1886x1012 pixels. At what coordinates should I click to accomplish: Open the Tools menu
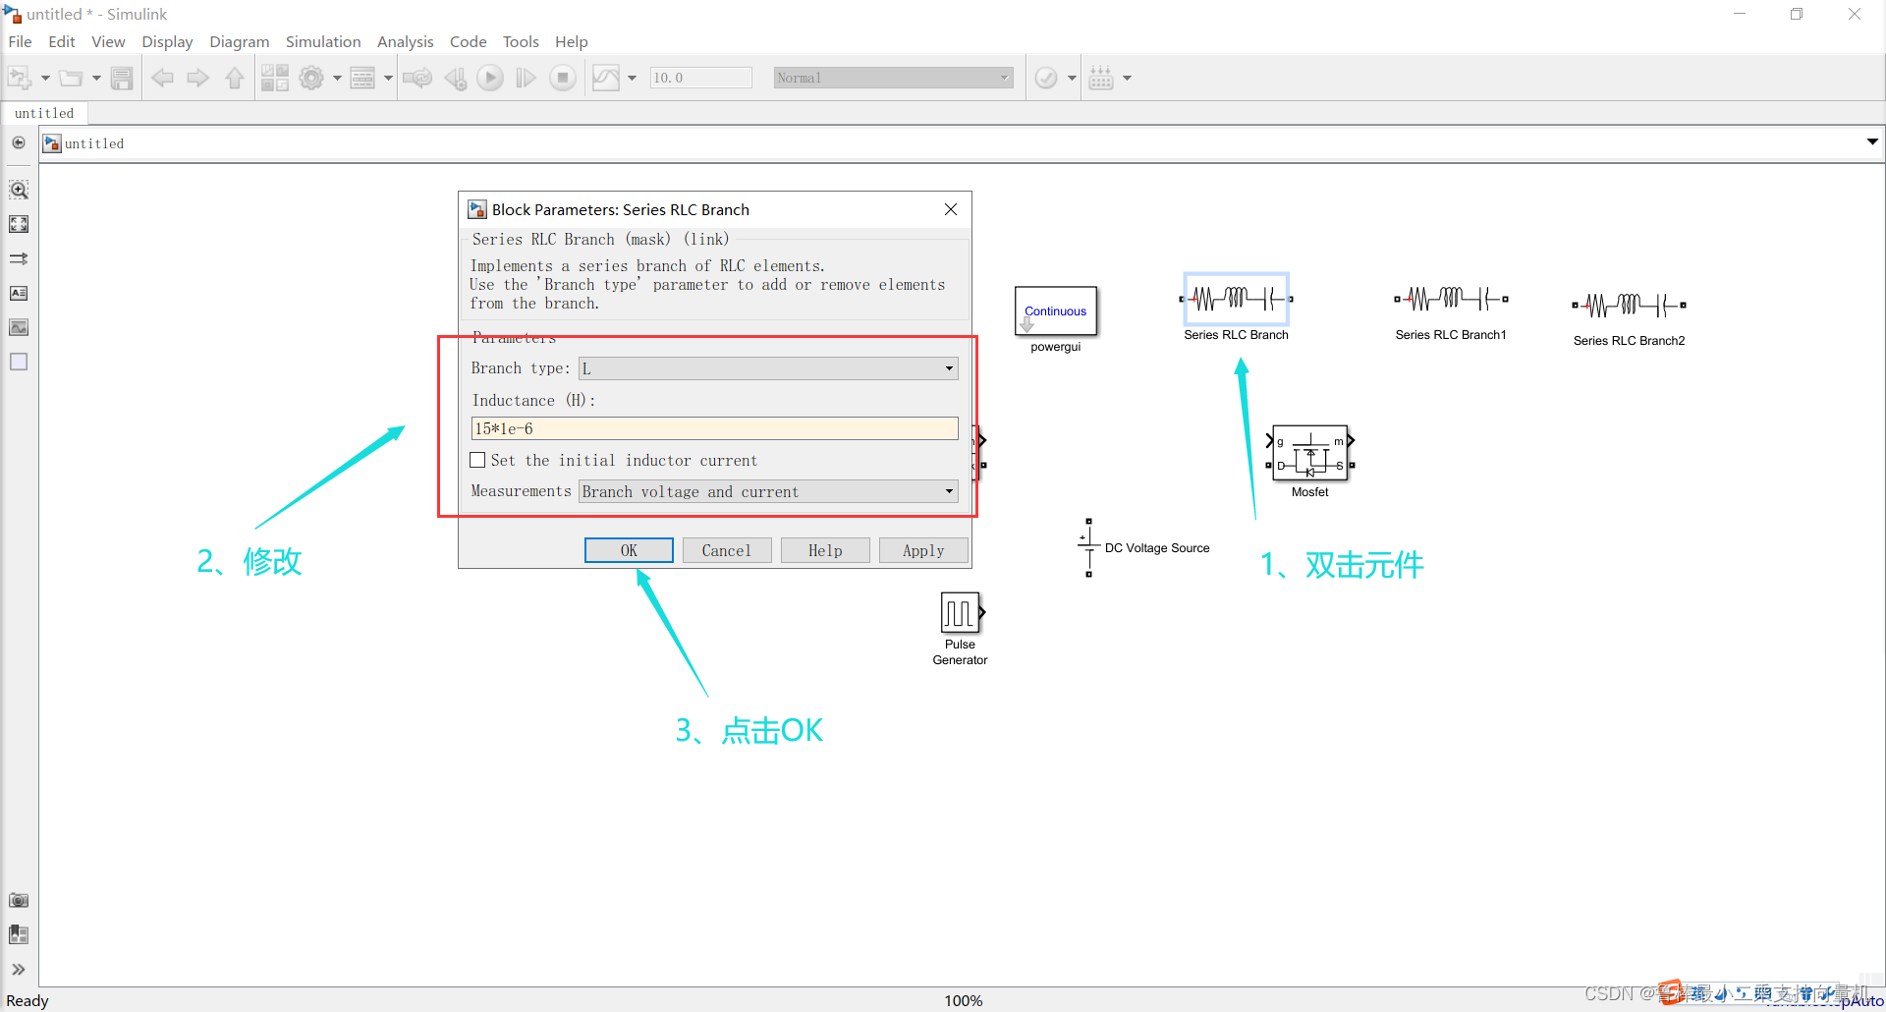point(521,41)
